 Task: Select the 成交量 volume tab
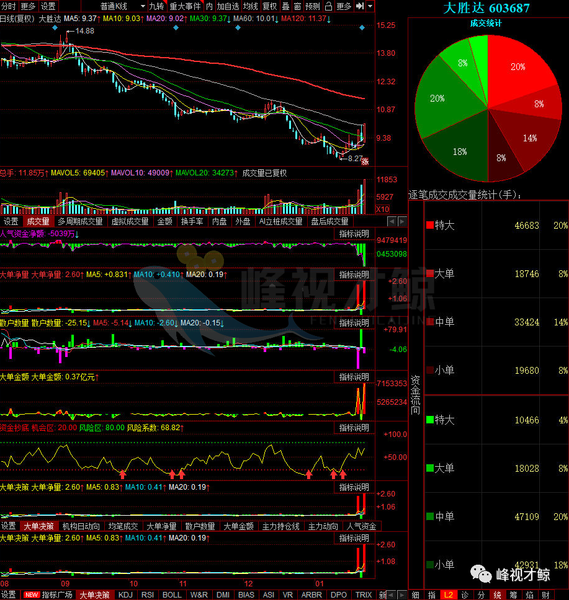coord(38,221)
